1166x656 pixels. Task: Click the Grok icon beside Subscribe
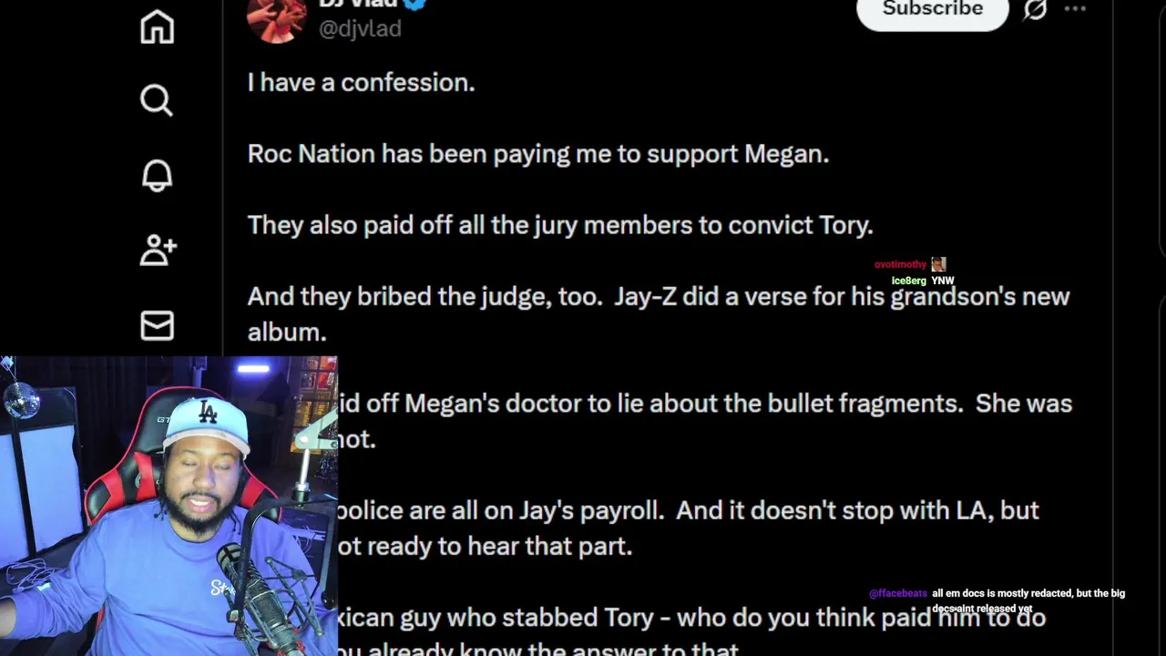point(1035,9)
